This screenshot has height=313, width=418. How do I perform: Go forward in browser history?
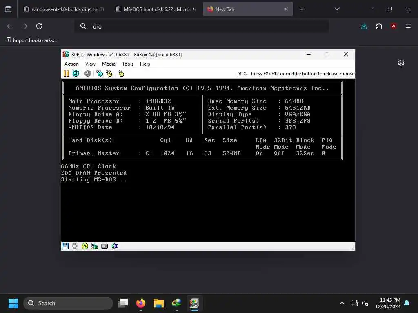(x=24, y=26)
